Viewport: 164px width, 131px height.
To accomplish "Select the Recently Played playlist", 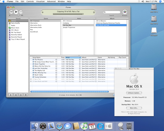I will click(18, 37).
